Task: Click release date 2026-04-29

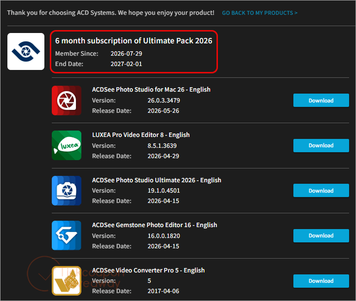Action: [163, 156]
